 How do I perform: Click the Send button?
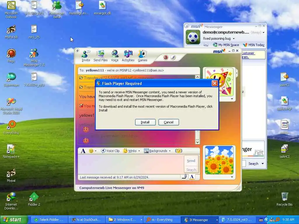click(191, 161)
